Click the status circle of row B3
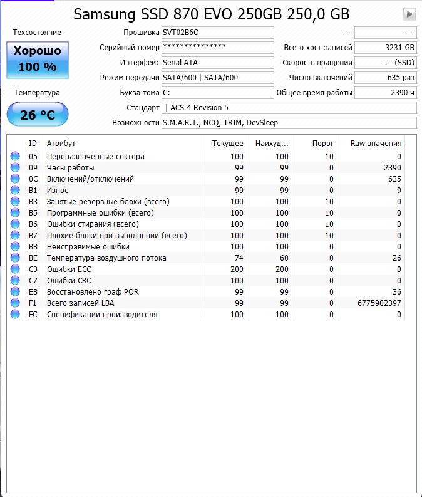This screenshot has height=497, width=422. click(x=15, y=201)
